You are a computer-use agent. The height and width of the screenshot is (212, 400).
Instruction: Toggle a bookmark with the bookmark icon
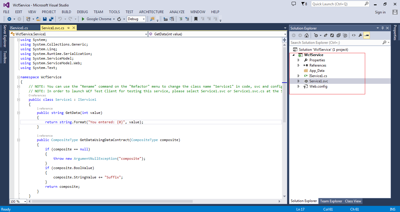coord(196,19)
